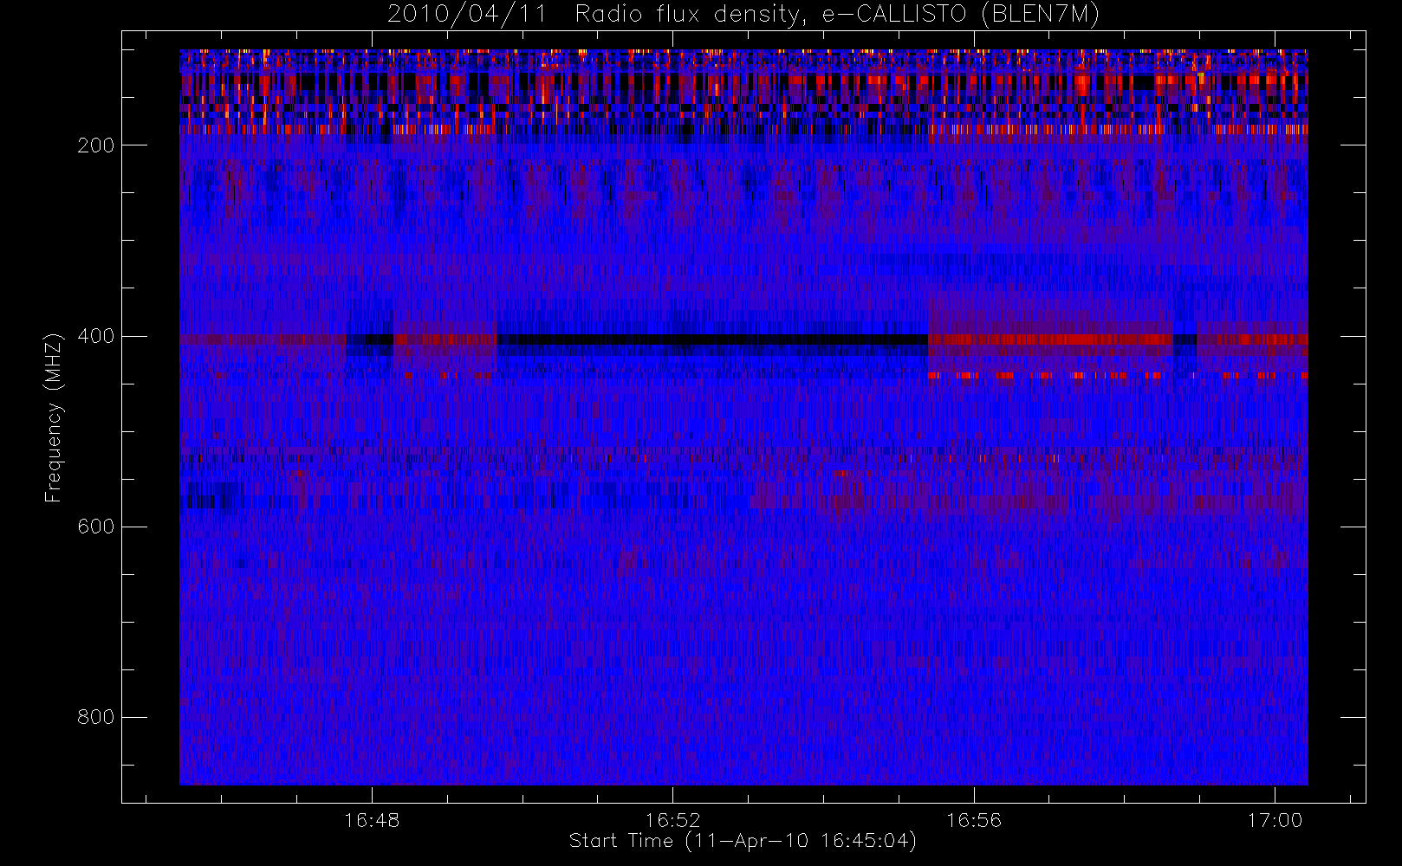Click the "800" frequency tick label
The height and width of the screenshot is (866, 1402).
(95, 717)
